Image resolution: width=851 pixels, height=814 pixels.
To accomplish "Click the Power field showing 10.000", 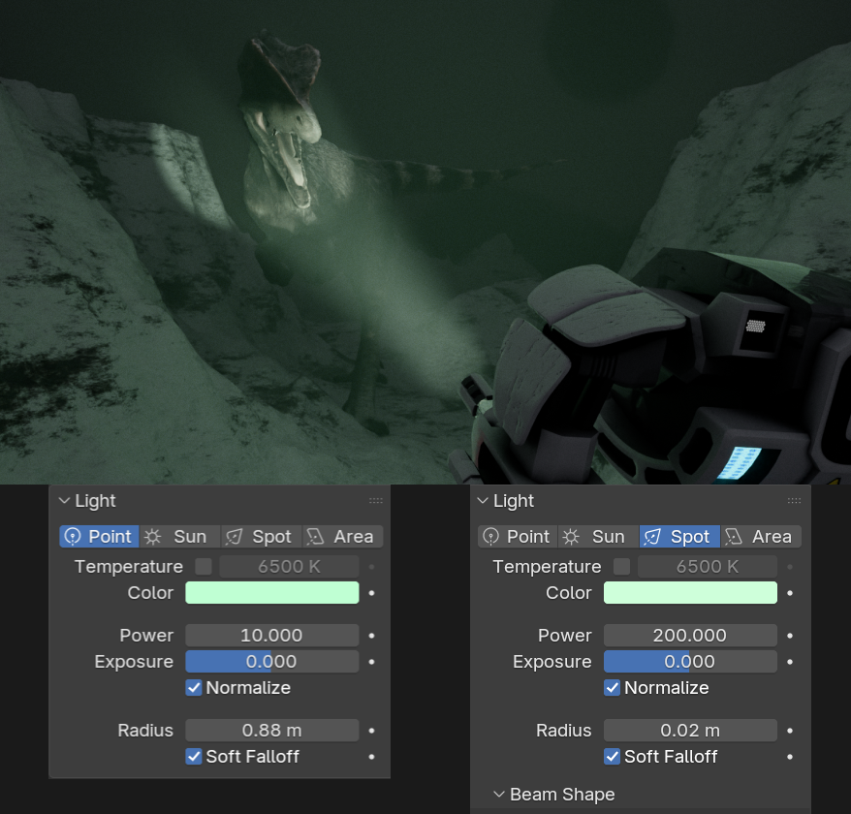I will click(271, 636).
